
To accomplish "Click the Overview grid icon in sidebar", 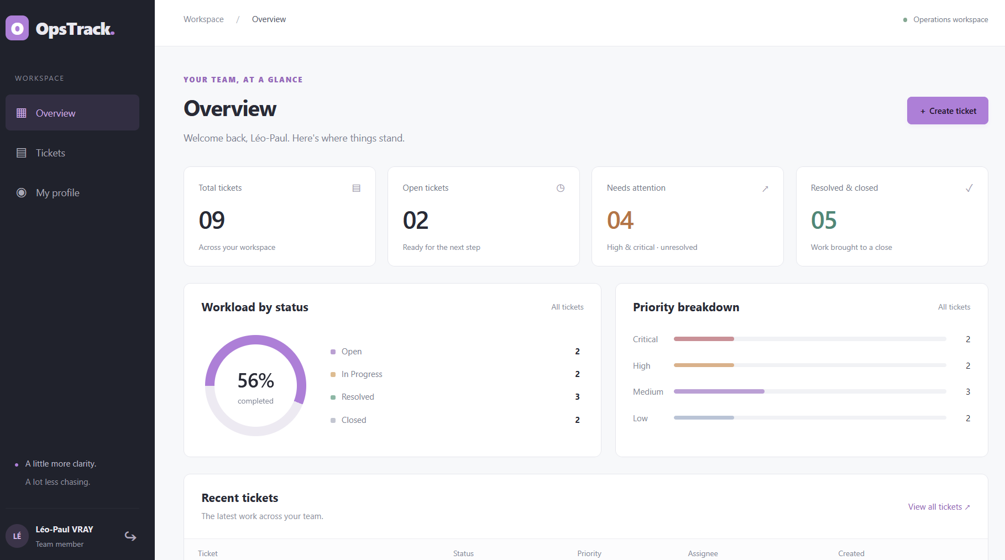I will click(22, 113).
